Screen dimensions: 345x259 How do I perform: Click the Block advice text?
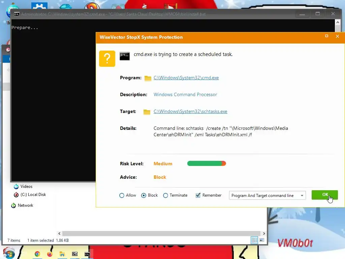pos(160,177)
